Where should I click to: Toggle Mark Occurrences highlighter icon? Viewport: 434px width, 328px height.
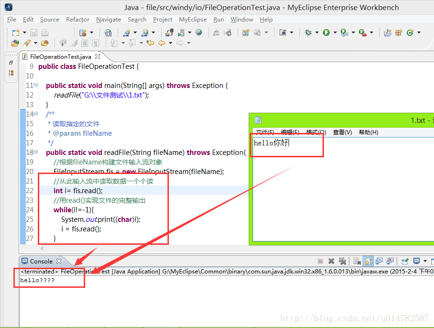(x=74, y=43)
